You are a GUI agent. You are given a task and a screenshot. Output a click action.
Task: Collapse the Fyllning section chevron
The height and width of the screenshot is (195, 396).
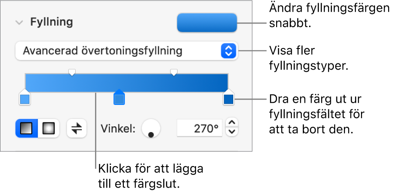pyautogui.click(x=18, y=23)
